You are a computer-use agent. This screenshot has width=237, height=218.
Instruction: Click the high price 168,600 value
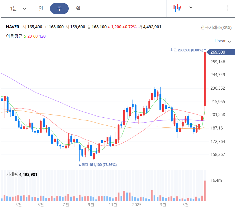56,27
